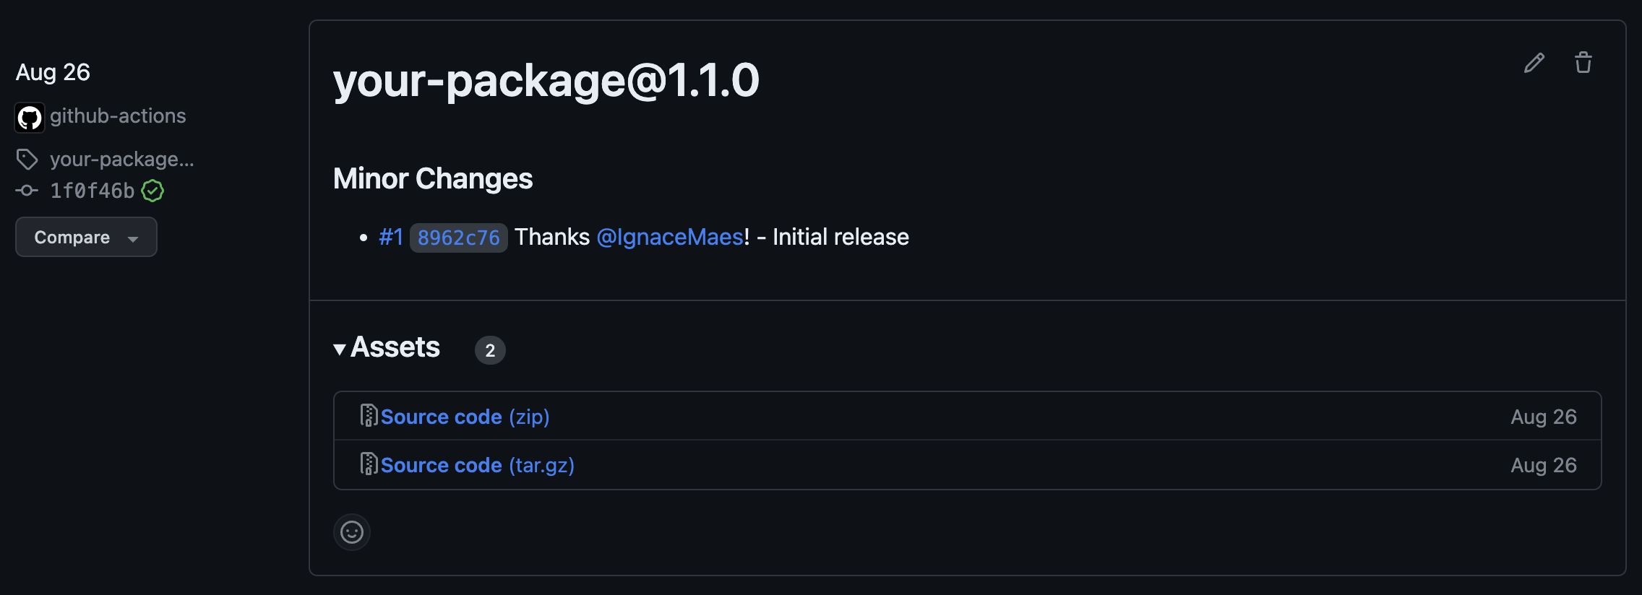The image size is (1642, 595).
Task: Open the emoji reaction smiley icon
Action: coord(351,531)
